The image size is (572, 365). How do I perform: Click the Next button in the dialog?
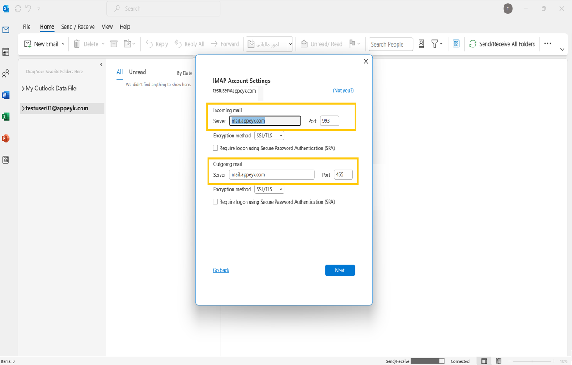[x=340, y=270]
